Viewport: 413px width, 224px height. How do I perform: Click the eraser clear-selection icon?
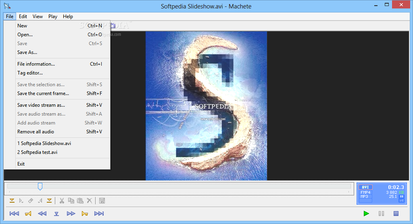point(31,201)
